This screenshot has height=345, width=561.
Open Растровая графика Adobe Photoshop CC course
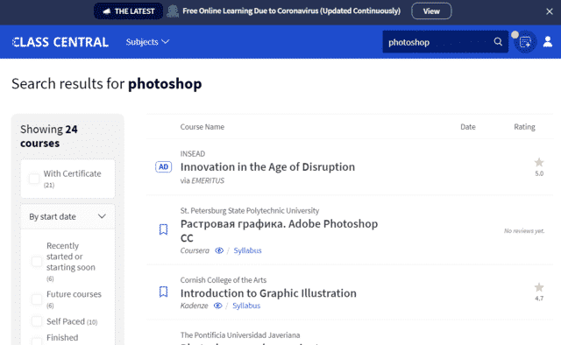(279, 230)
